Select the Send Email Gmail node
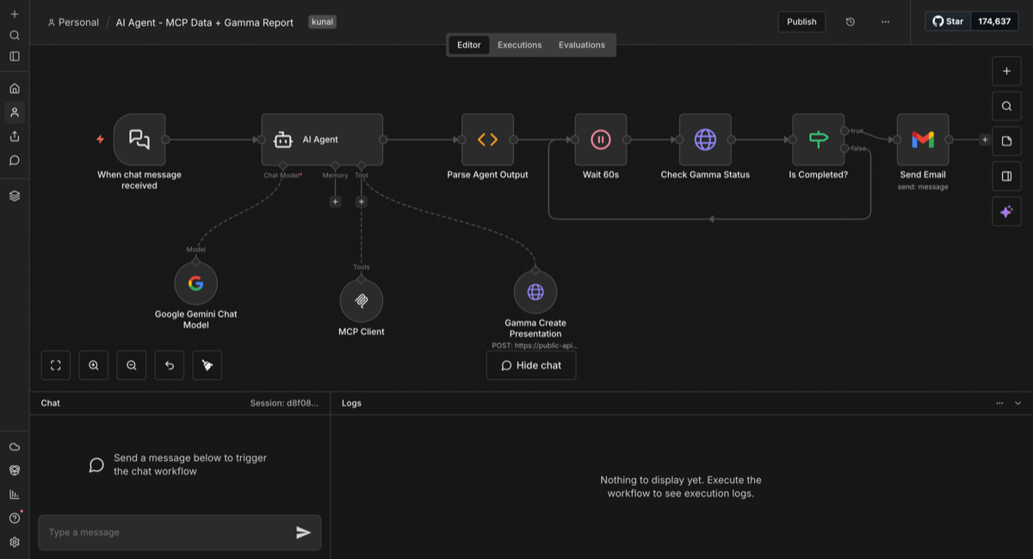Image resolution: width=1033 pixels, height=559 pixels. [x=922, y=140]
